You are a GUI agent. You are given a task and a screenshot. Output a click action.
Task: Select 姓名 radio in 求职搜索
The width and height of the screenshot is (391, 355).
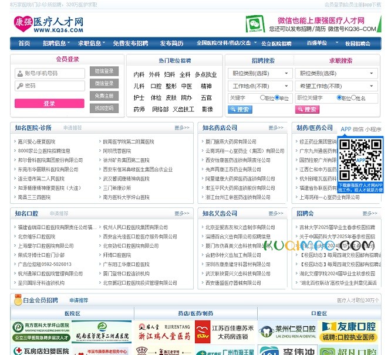(353, 98)
